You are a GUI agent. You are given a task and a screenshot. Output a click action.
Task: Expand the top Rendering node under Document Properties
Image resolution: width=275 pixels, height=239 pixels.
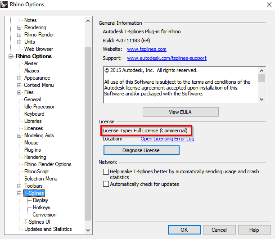tap(19, 27)
